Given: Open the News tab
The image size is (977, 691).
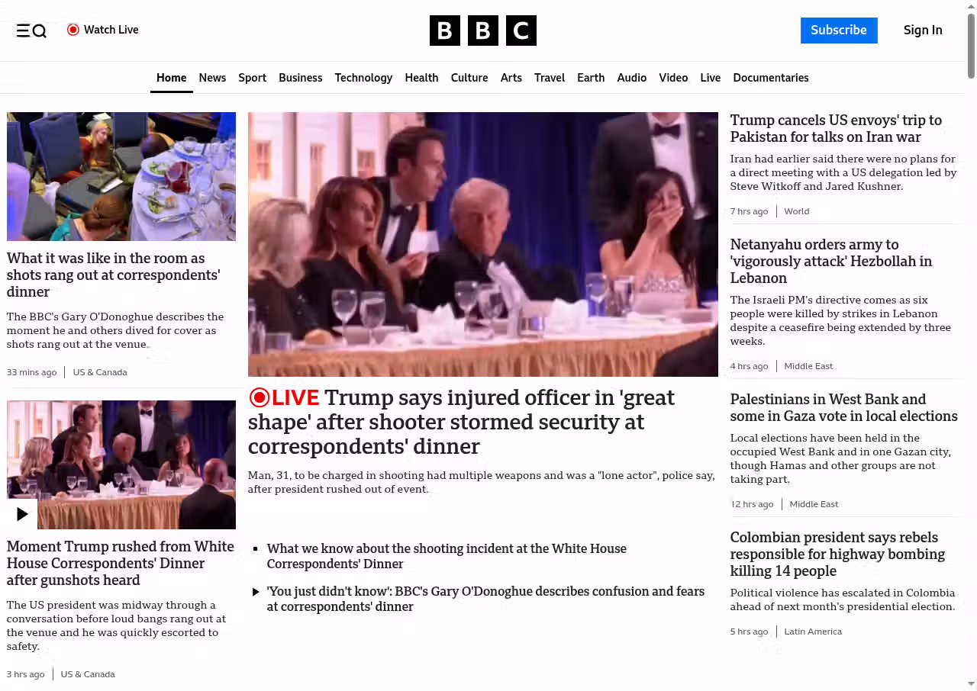Looking at the screenshot, I should (x=212, y=78).
